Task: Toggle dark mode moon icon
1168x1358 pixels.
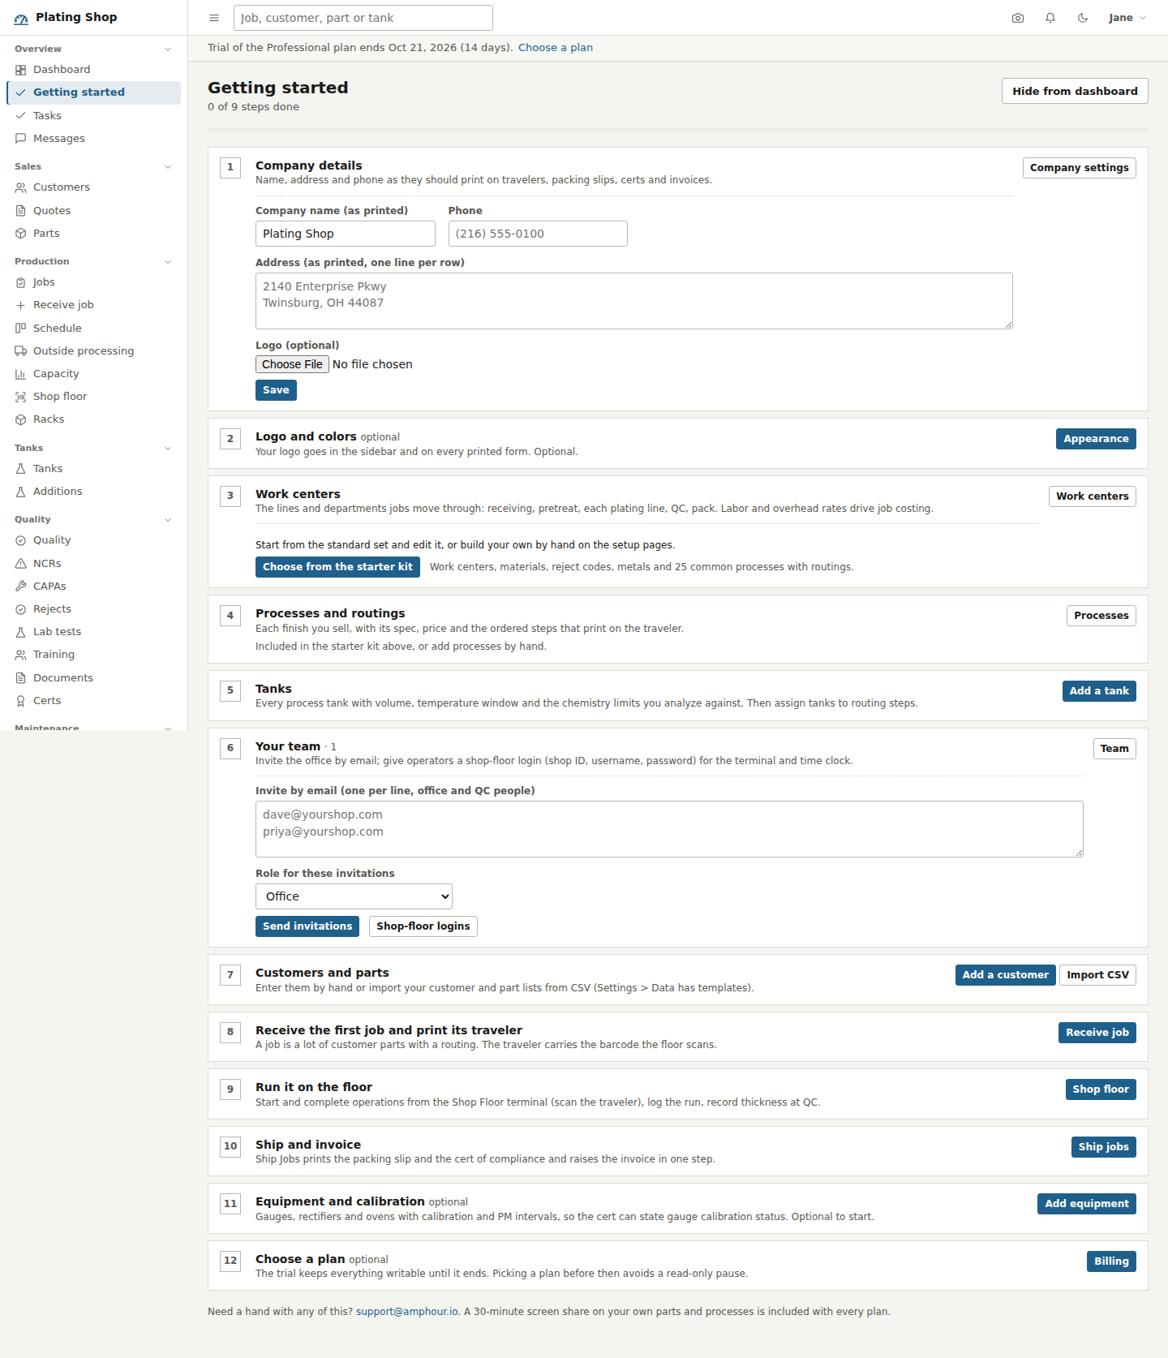Action: pyautogui.click(x=1083, y=18)
